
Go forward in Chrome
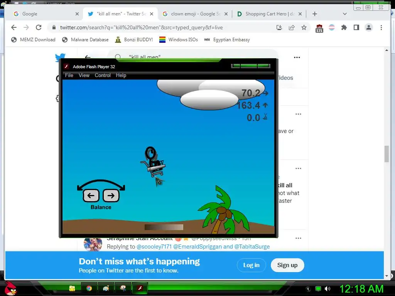(26, 27)
